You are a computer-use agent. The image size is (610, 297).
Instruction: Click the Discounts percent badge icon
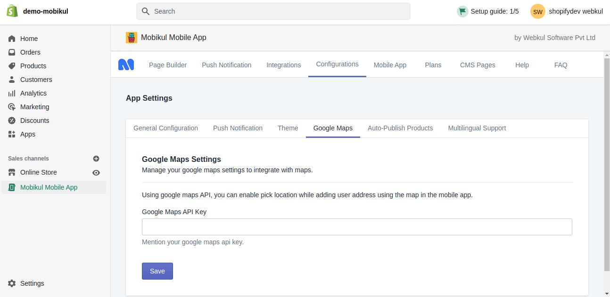pos(12,120)
